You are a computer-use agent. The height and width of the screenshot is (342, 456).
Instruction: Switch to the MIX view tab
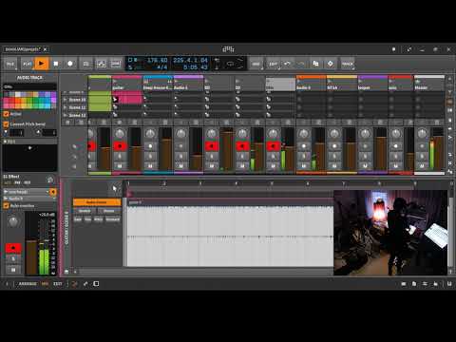(x=45, y=284)
